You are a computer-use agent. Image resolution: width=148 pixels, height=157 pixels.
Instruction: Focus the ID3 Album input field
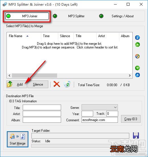click(42, 120)
